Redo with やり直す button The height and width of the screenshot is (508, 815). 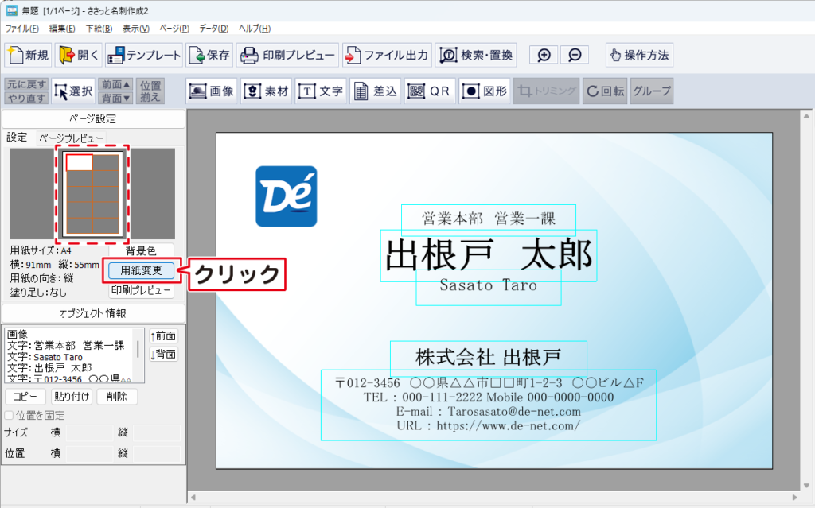click(26, 98)
